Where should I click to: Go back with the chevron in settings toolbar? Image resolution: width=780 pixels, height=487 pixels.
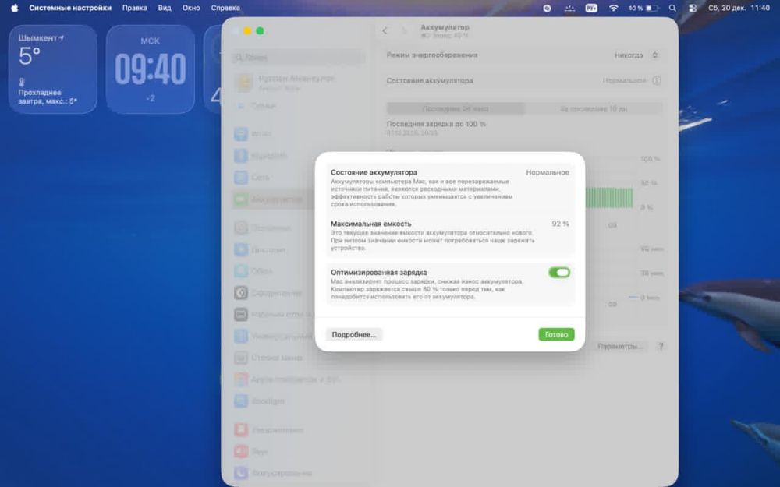click(385, 31)
